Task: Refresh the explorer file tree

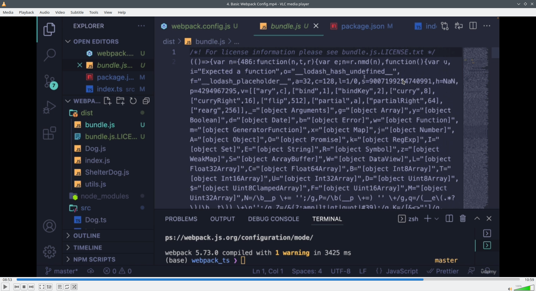Action: pyautogui.click(x=133, y=101)
